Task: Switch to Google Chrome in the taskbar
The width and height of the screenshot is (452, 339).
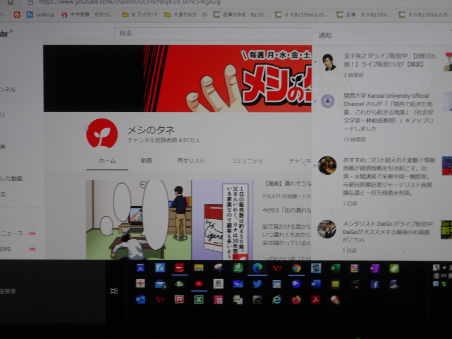Action: 296,268
